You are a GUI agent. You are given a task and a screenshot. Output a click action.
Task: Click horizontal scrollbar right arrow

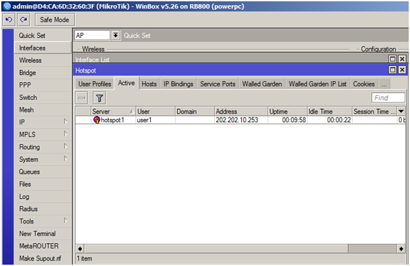401,249
